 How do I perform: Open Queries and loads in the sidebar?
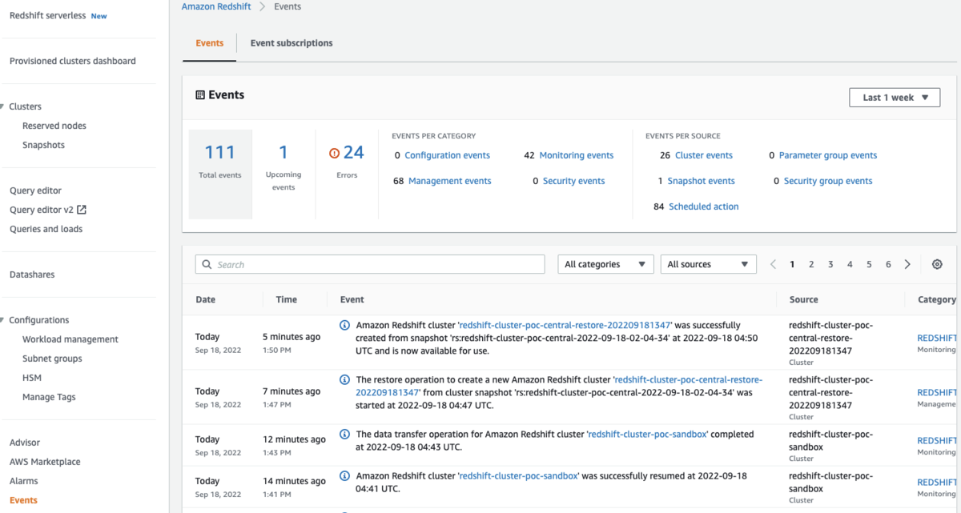coord(46,229)
